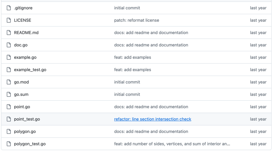Click "initial commit" message in the go.sum row
273x151 pixels.
[127, 94]
